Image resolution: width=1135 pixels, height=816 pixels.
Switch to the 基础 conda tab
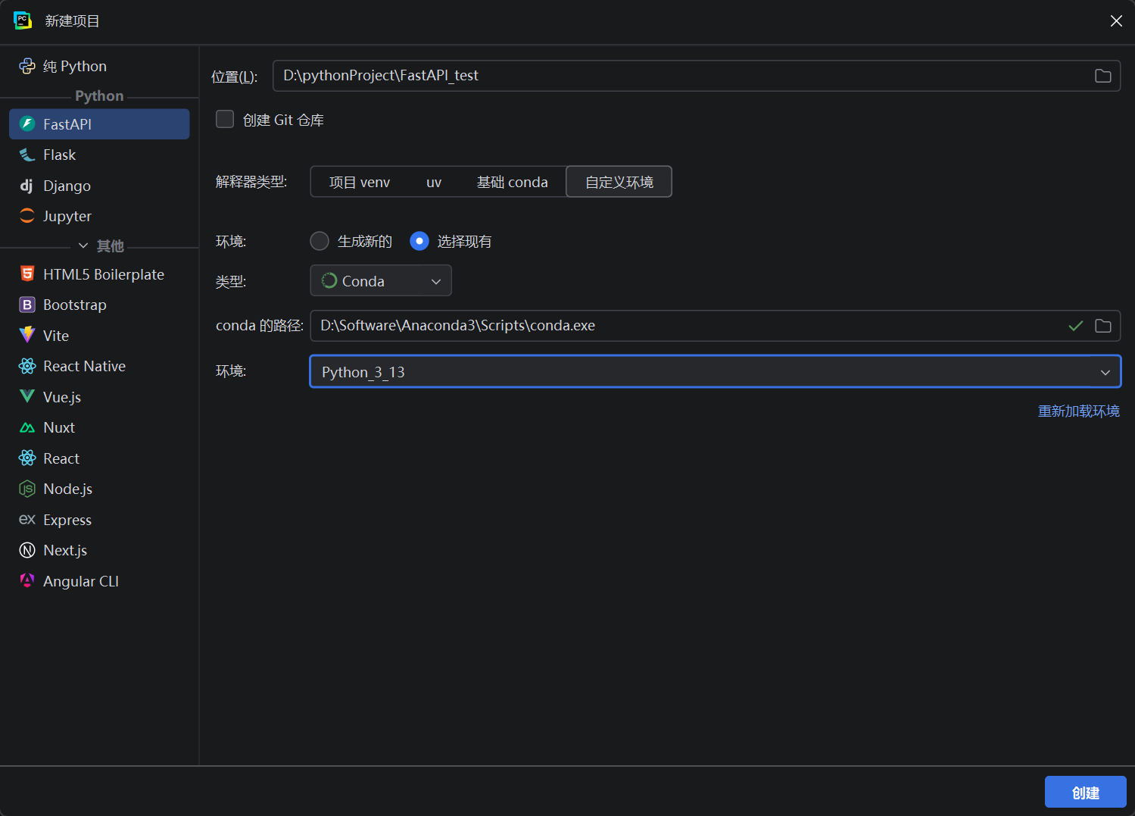[513, 182]
